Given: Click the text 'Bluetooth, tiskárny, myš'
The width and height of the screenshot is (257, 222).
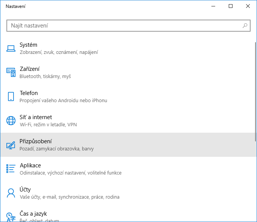Looking at the screenshot, I should click(x=45, y=77).
